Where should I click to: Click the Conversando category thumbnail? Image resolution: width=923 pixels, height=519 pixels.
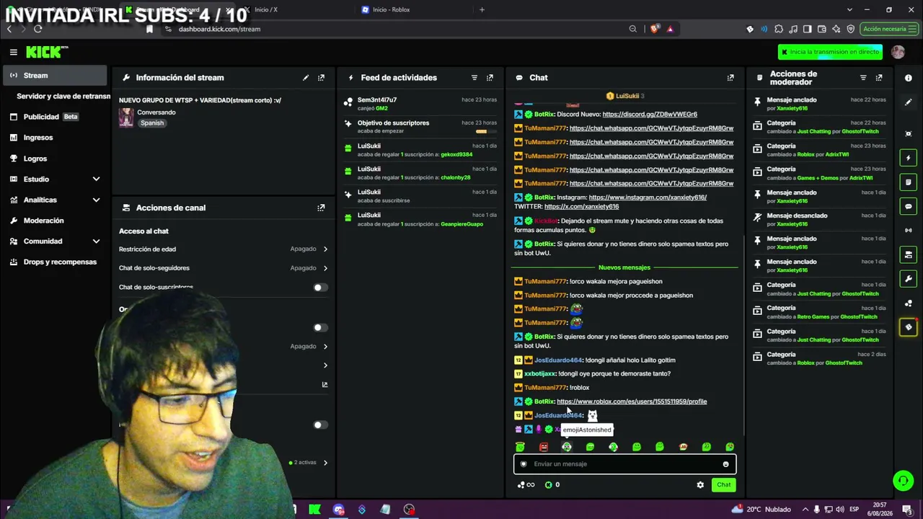[126, 117]
